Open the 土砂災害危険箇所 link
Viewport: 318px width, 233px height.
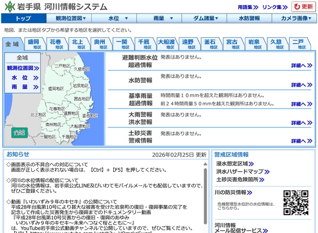pos(240,179)
